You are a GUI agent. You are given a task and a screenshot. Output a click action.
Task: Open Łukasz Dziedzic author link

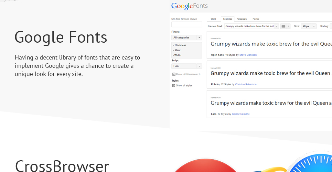[240, 114]
